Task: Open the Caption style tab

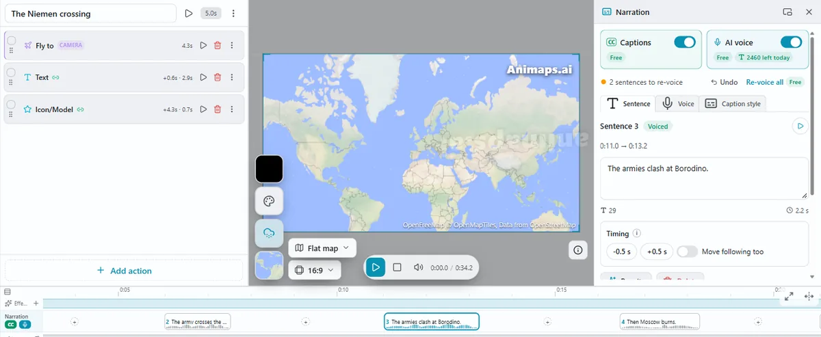Action: 733,103
